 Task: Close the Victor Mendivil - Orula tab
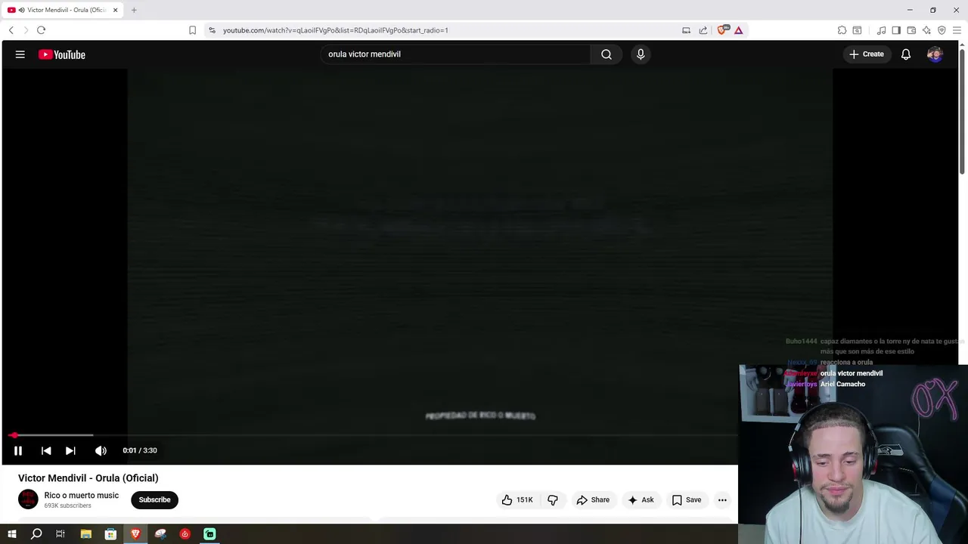pos(116,10)
